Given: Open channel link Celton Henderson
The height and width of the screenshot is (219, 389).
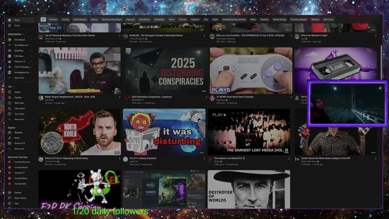Looking at the screenshot, I should [x=137, y=39].
